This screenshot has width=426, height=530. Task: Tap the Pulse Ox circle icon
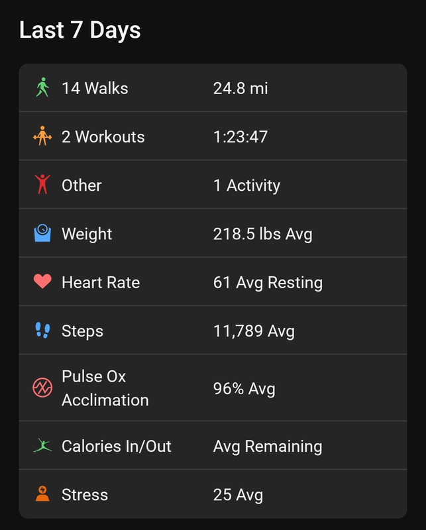click(42, 388)
